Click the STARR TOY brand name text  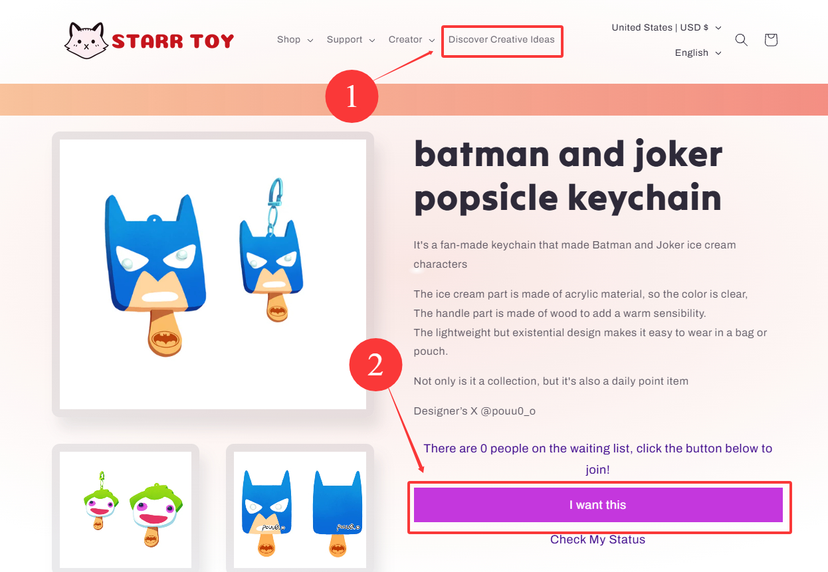tap(173, 41)
